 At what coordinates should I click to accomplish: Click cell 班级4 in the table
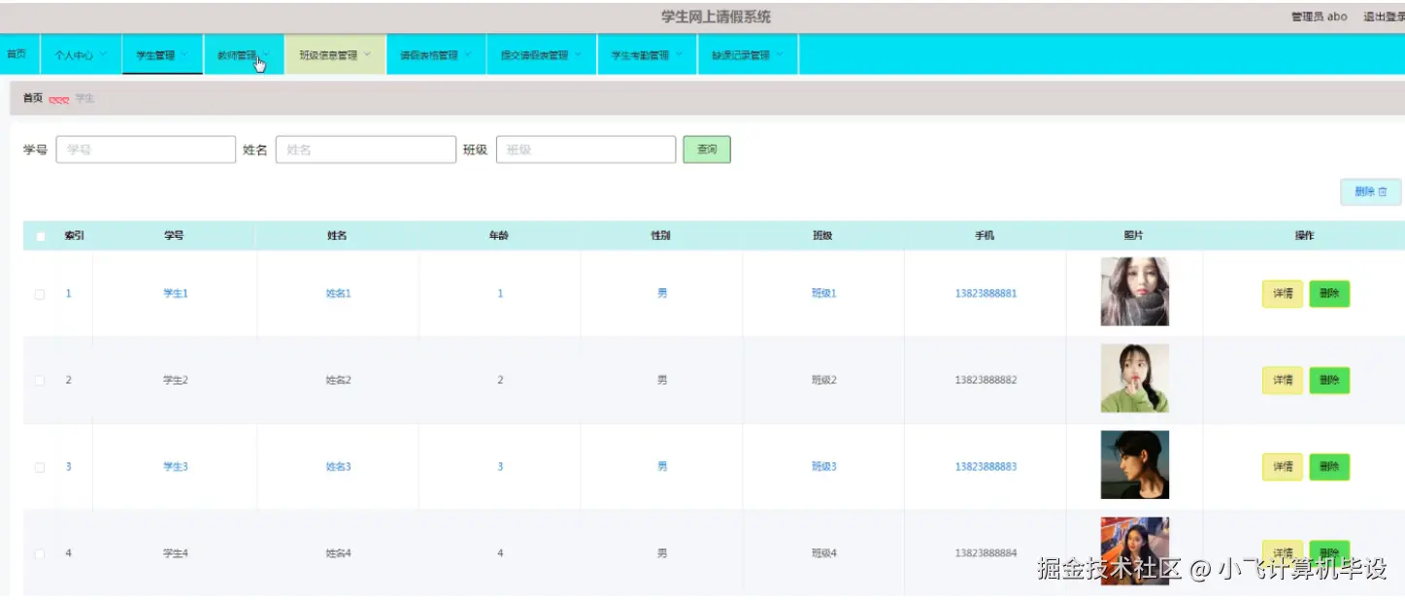(x=823, y=553)
